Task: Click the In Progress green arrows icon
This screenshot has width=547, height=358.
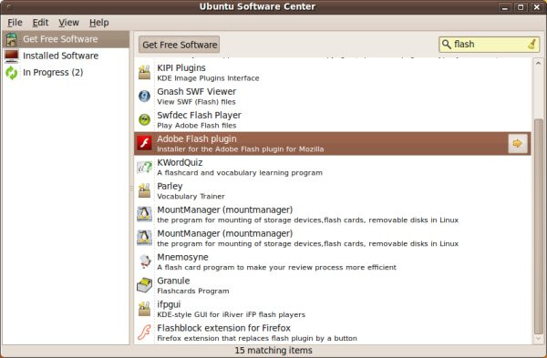Action: coord(12,73)
